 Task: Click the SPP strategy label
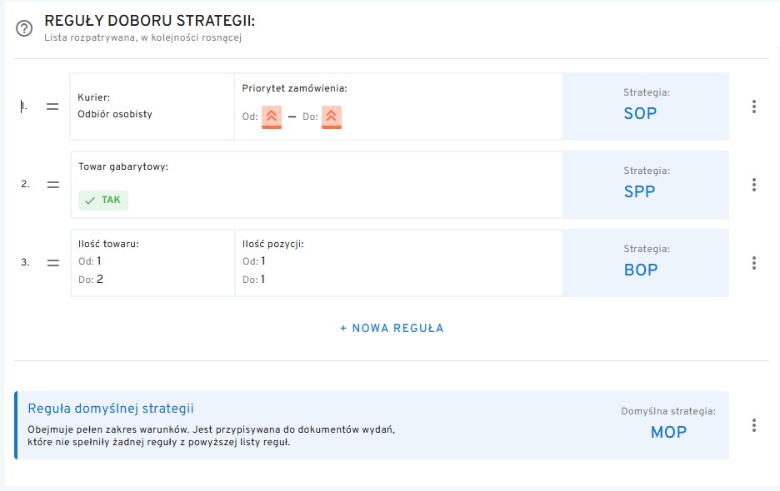640,191
